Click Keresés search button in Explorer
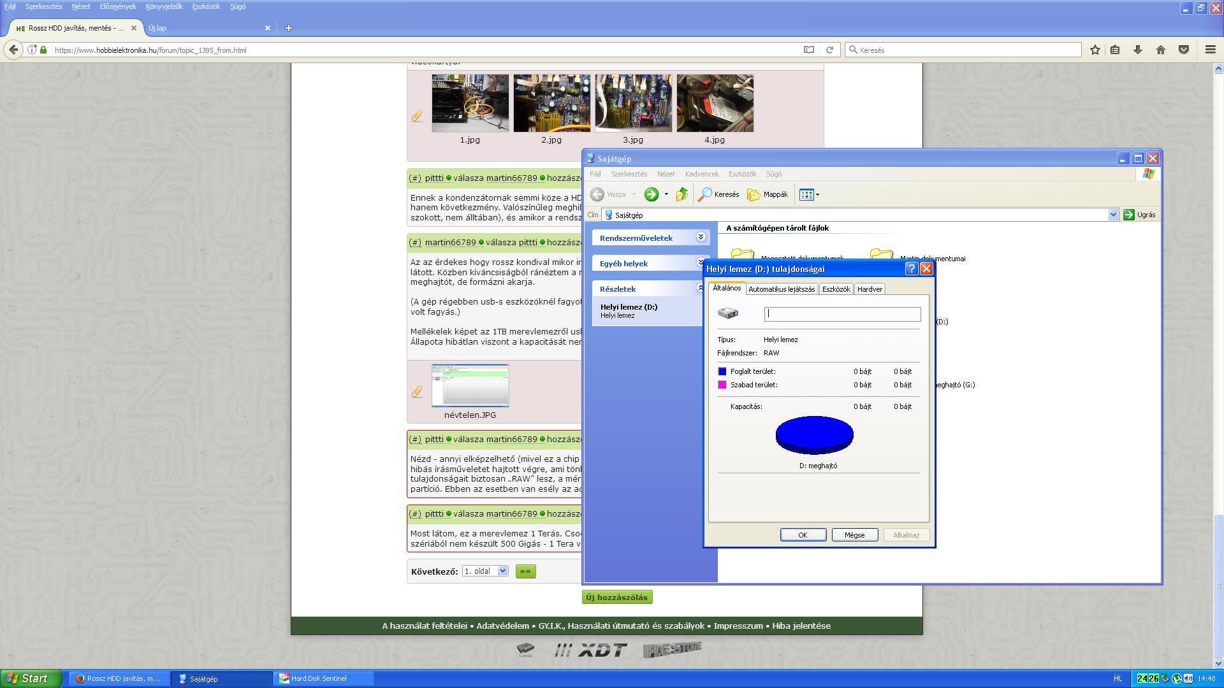The height and width of the screenshot is (688, 1224). point(718,194)
